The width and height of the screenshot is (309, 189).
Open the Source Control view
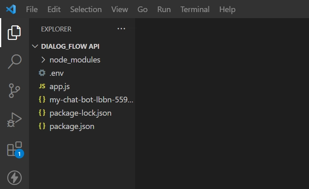click(x=14, y=91)
